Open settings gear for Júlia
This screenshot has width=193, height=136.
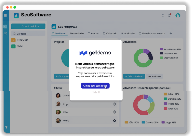tap(114, 112)
